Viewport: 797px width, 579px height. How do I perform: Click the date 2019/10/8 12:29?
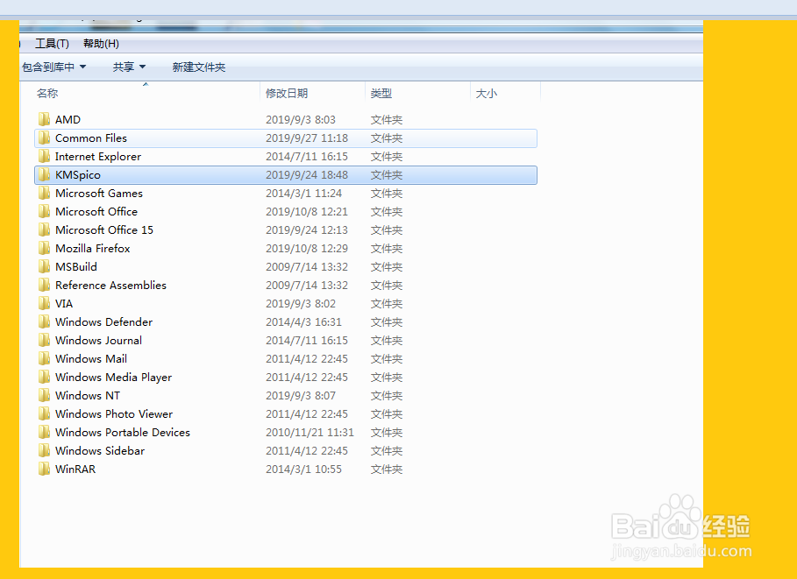(307, 249)
